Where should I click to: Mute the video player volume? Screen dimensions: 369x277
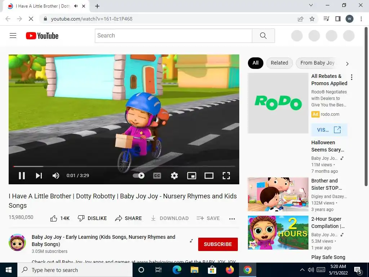tap(56, 176)
